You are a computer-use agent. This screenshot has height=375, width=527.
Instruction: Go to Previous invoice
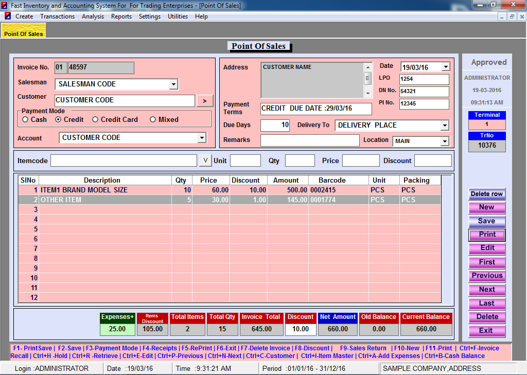tap(487, 276)
